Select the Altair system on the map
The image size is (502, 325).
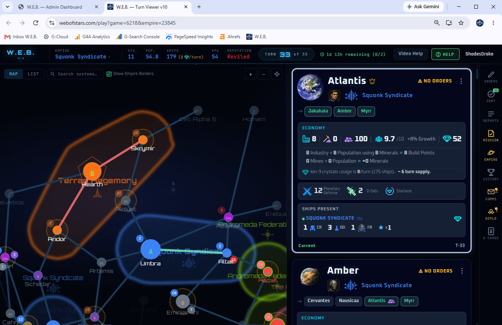pyautogui.click(x=226, y=253)
